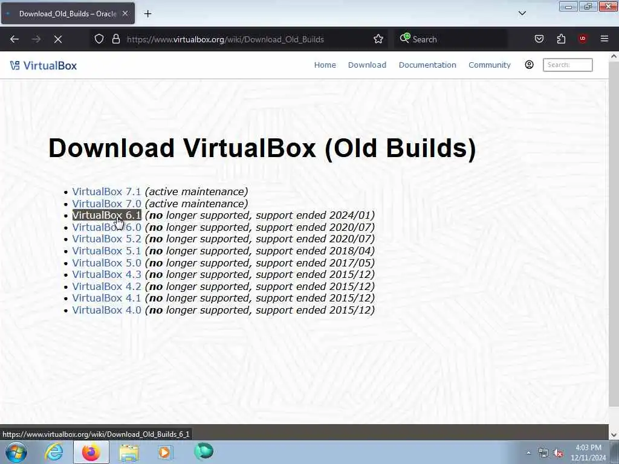Open Windows Explorer from the taskbar

129,453
